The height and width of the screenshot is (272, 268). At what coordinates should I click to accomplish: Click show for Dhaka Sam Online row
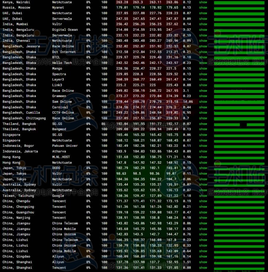(203, 102)
